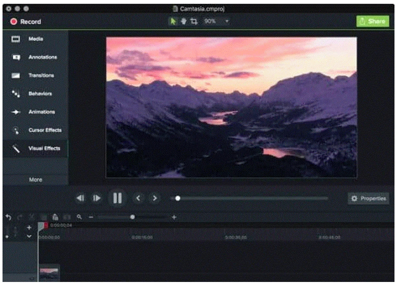This screenshot has width=397, height=287.
Task: Add a new track with plus
Action: click(x=29, y=228)
